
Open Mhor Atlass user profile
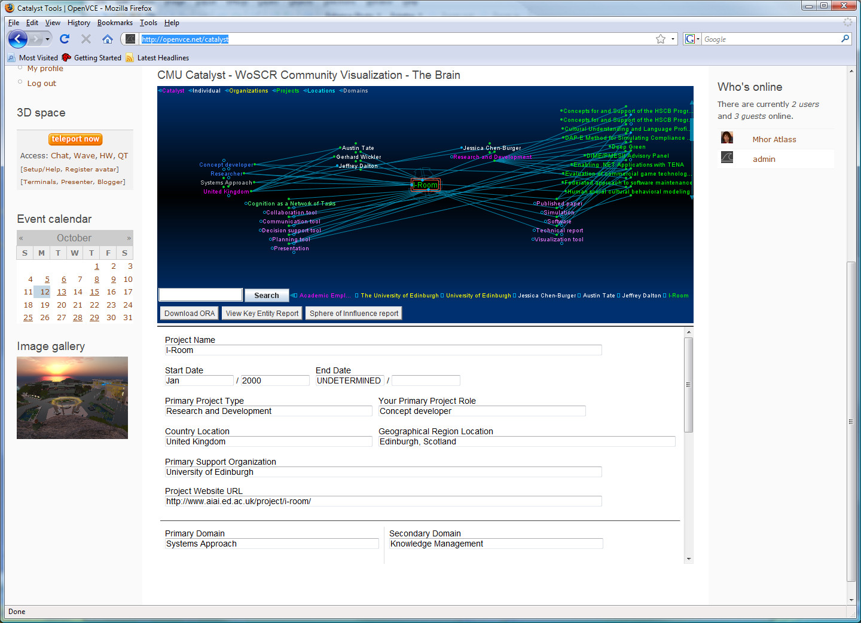[774, 139]
